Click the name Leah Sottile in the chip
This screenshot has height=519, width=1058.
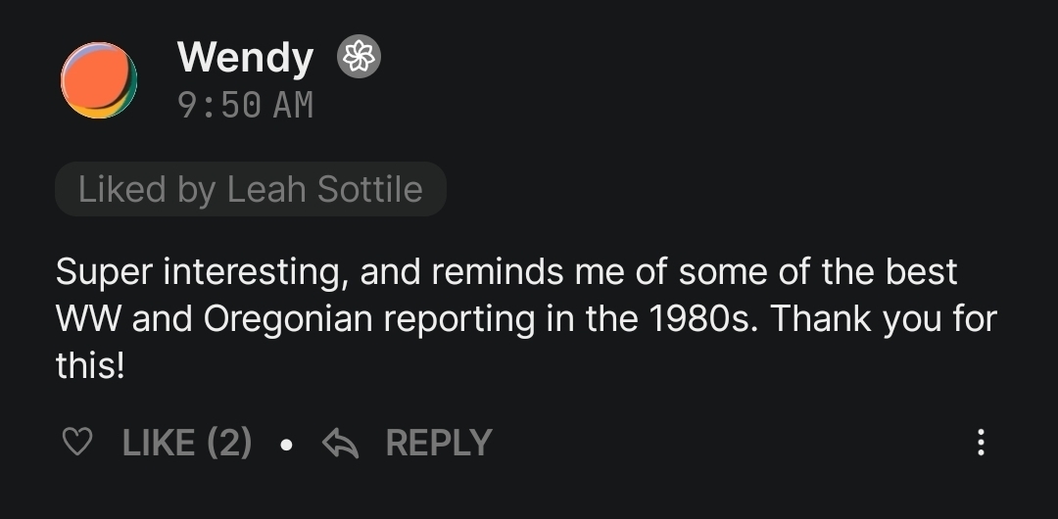tap(325, 189)
